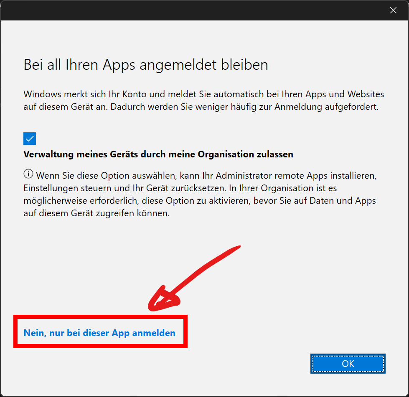409x397 pixels.
Task: Uncheck the blue device management checkbox
Action: tap(30, 139)
